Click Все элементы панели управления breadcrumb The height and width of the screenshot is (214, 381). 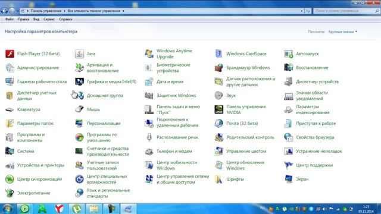point(94,11)
